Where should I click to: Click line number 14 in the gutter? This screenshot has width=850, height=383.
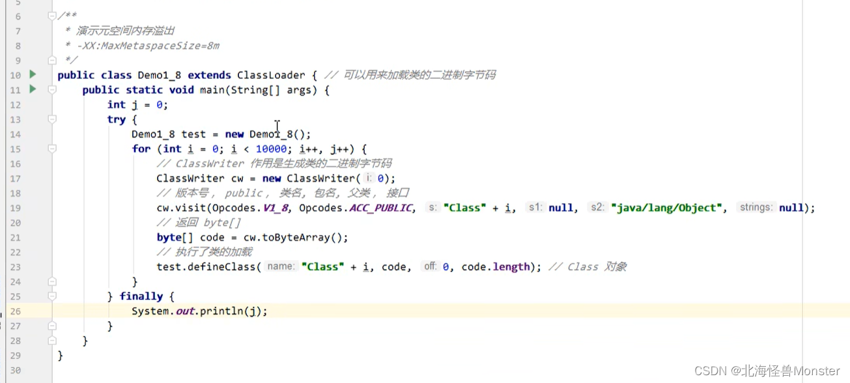tap(15, 134)
